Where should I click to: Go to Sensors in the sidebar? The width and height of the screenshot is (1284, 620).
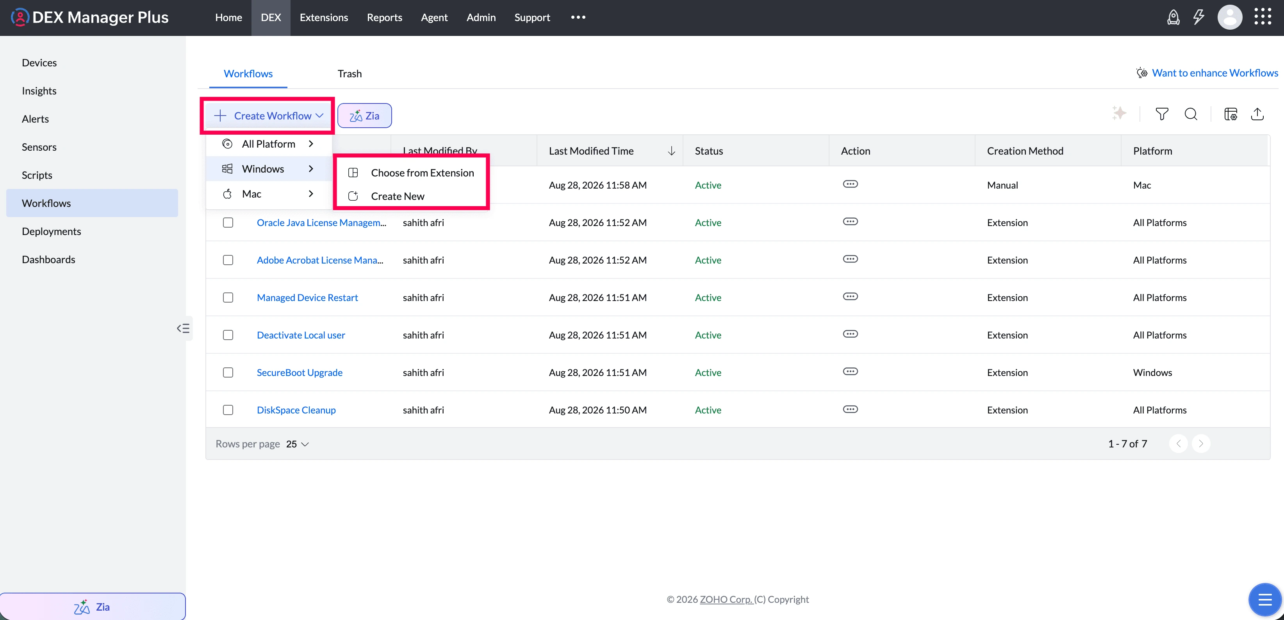[92, 147]
